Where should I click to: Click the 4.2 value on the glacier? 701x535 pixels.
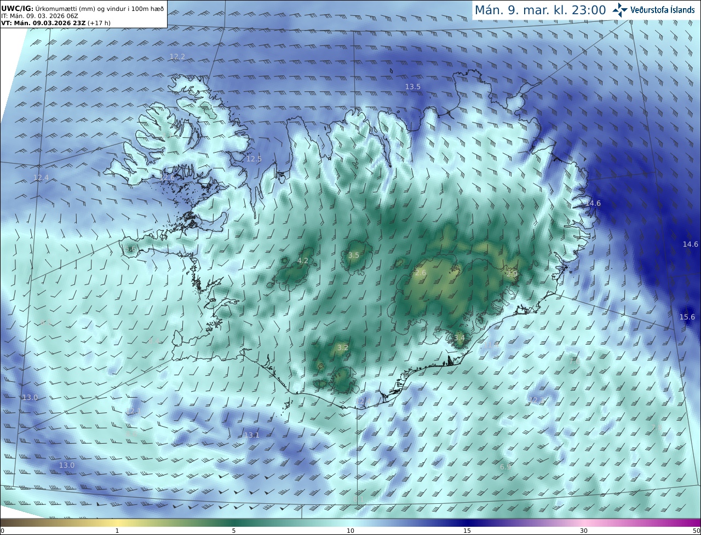(x=302, y=261)
